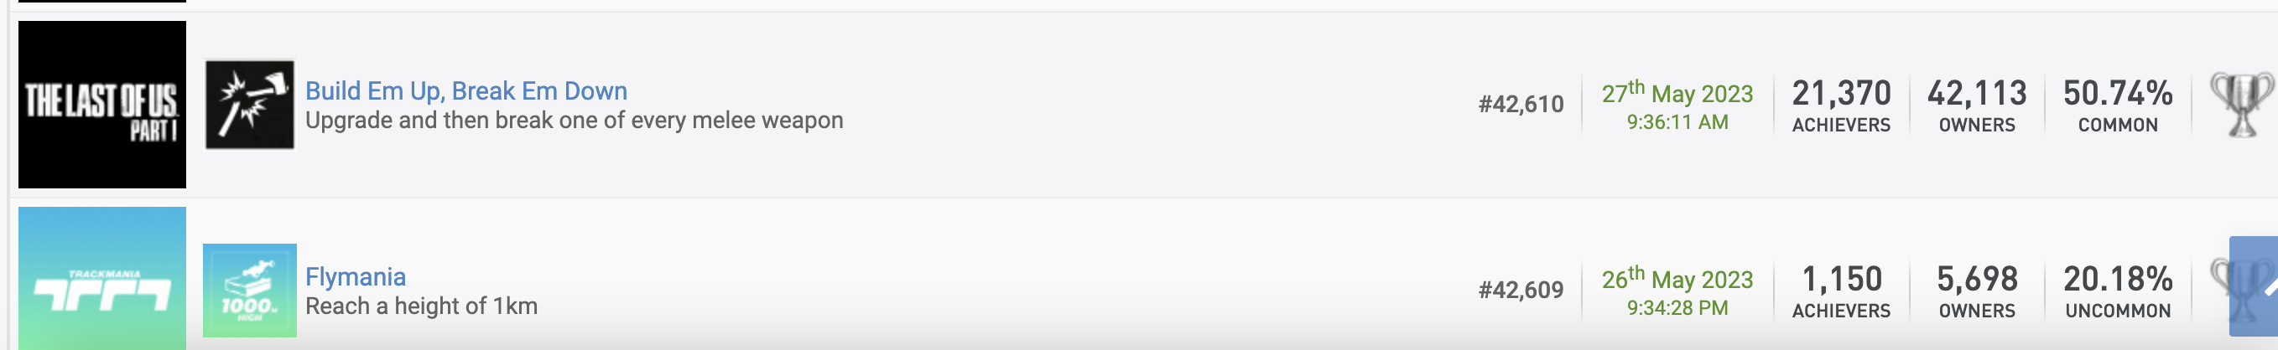Click trophy number #42,610
The width and height of the screenshot is (2278, 350).
click(x=1520, y=105)
